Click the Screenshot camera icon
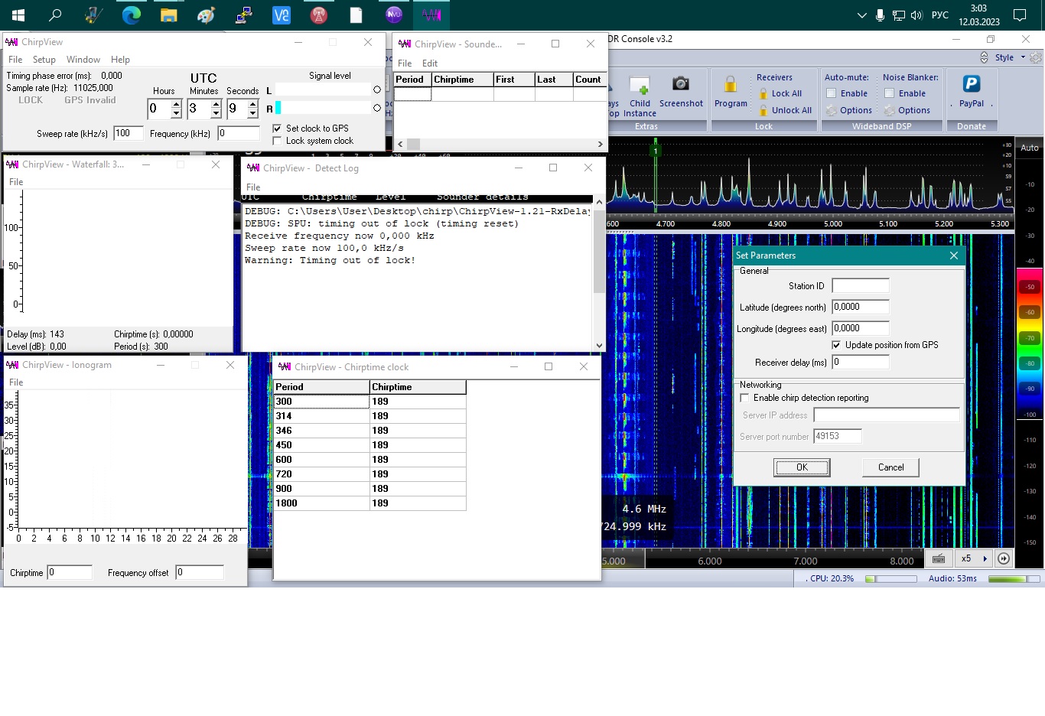The height and width of the screenshot is (716, 1045). tap(680, 84)
